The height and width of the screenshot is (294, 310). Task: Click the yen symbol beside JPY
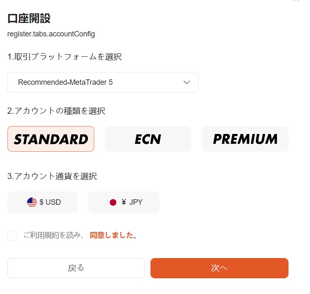coord(124,202)
